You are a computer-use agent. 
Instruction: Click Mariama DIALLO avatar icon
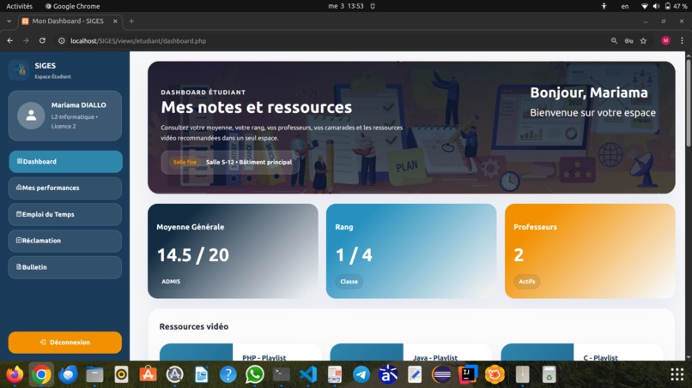pyautogui.click(x=31, y=116)
